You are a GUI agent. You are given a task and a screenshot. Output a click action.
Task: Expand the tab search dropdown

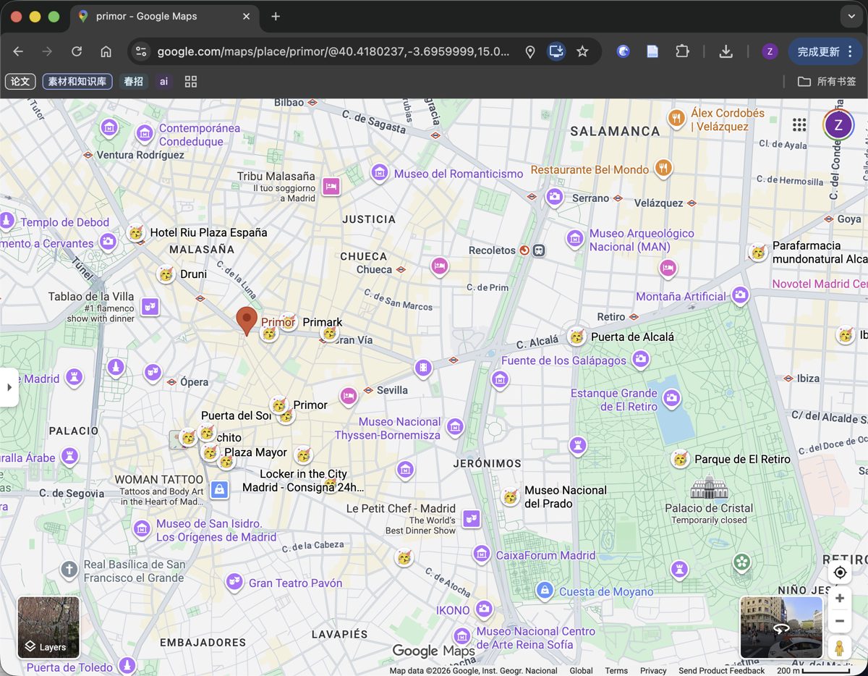(x=851, y=16)
